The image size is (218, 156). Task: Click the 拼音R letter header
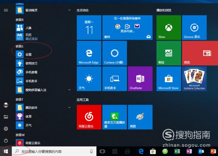(20, 20)
